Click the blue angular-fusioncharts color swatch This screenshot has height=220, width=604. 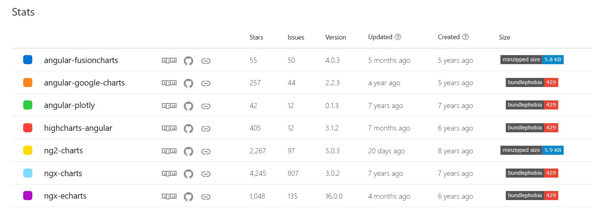coord(28,60)
